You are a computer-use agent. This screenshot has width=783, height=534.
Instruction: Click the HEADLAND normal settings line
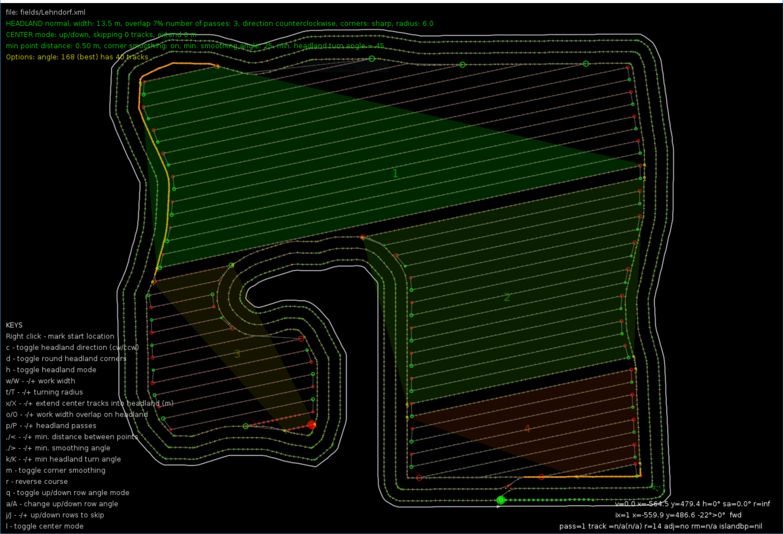[x=220, y=23]
